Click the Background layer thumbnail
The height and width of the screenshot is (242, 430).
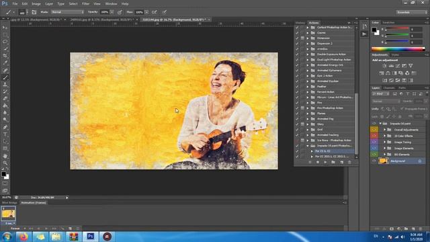pyautogui.click(x=383, y=161)
